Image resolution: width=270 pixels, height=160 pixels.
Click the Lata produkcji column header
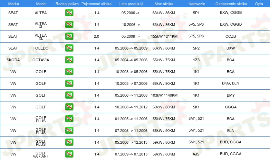click(131, 4)
